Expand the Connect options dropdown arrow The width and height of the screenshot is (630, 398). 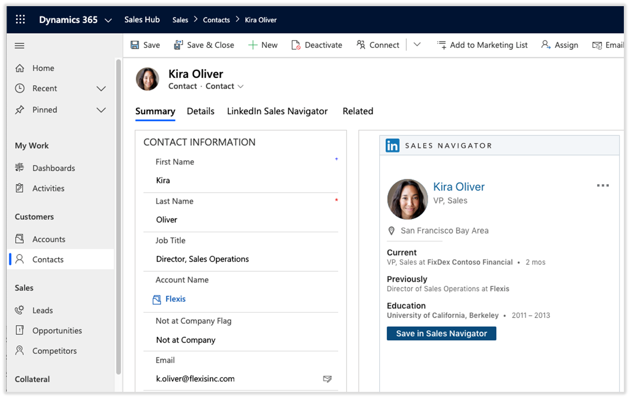point(417,44)
